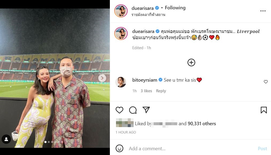The image size is (271, 155).
Task: Like bitoeyrsiam's comment with small heart
Action: [x=266, y=82]
